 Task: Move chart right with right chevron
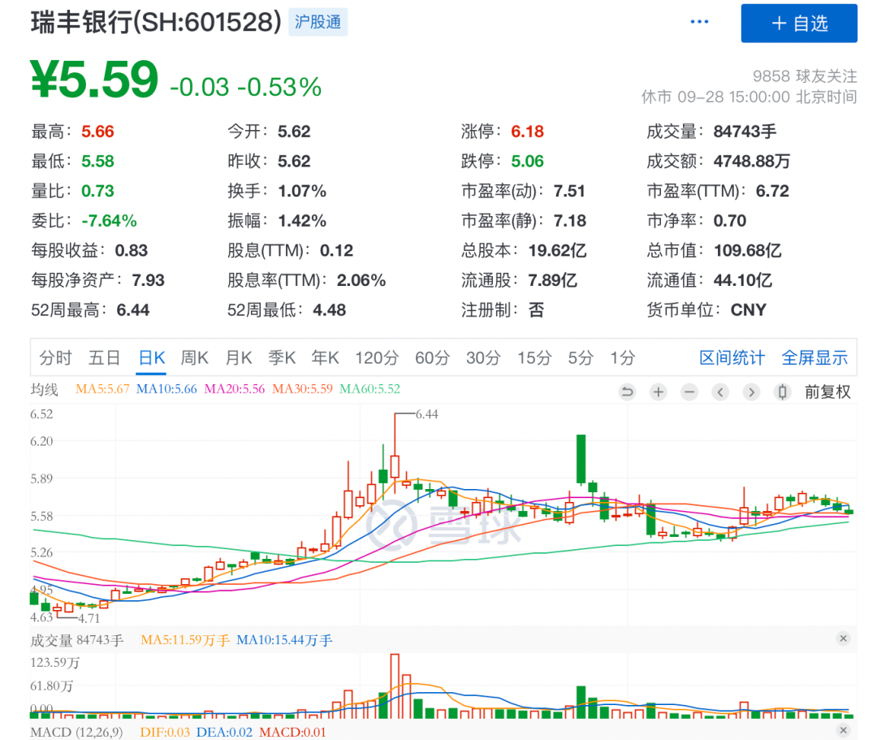(x=751, y=392)
